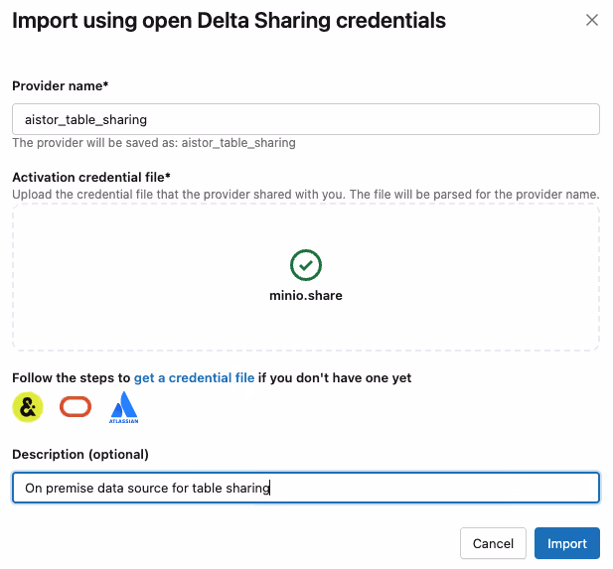The height and width of the screenshot is (569, 613).
Task: Click the green upload success checkmark
Action: click(306, 265)
